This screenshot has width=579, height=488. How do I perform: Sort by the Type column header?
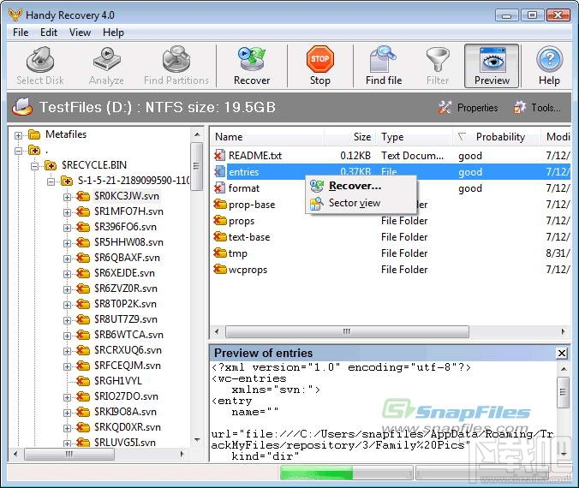(x=415, y=137)
